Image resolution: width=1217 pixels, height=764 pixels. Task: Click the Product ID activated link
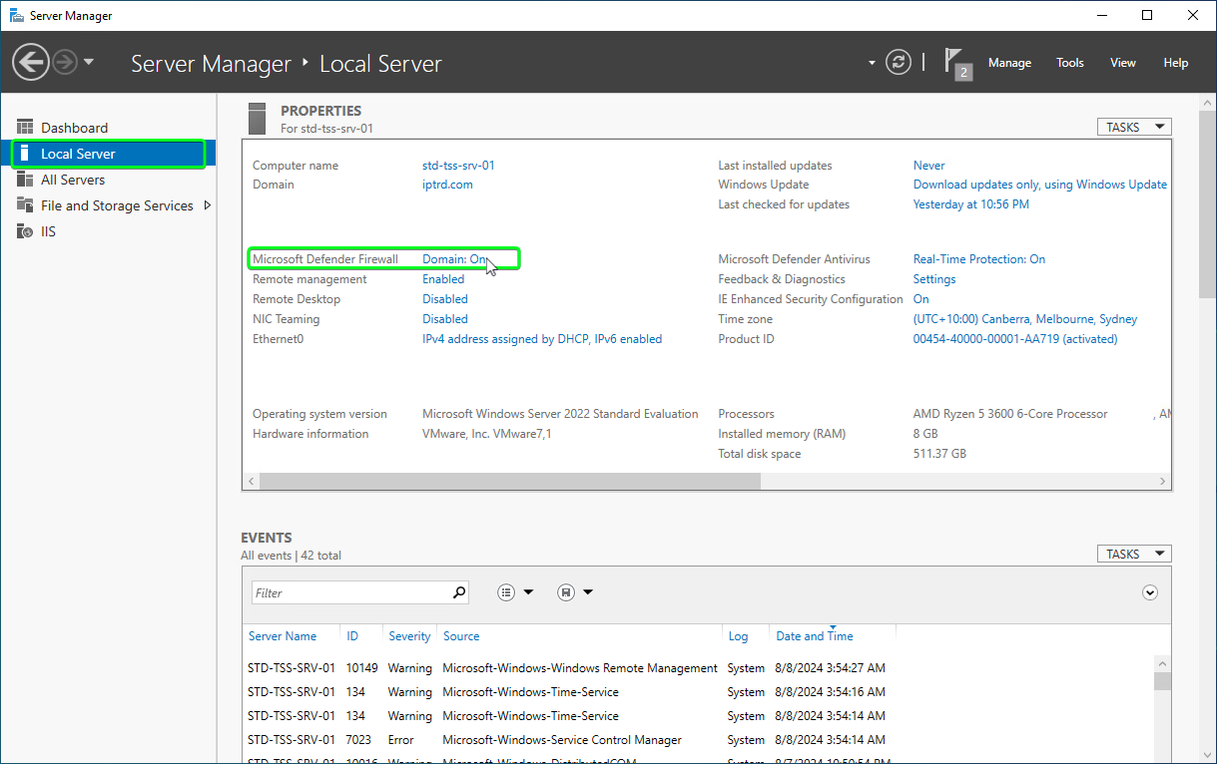click(x=1015, y=339)
